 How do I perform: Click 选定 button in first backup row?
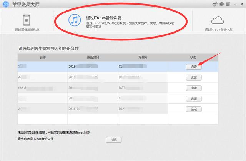193,67
